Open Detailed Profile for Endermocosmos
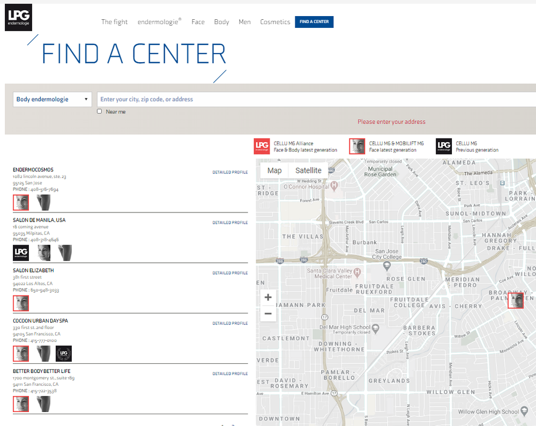This screenshot has width=536, height=426. click(230, 173)
